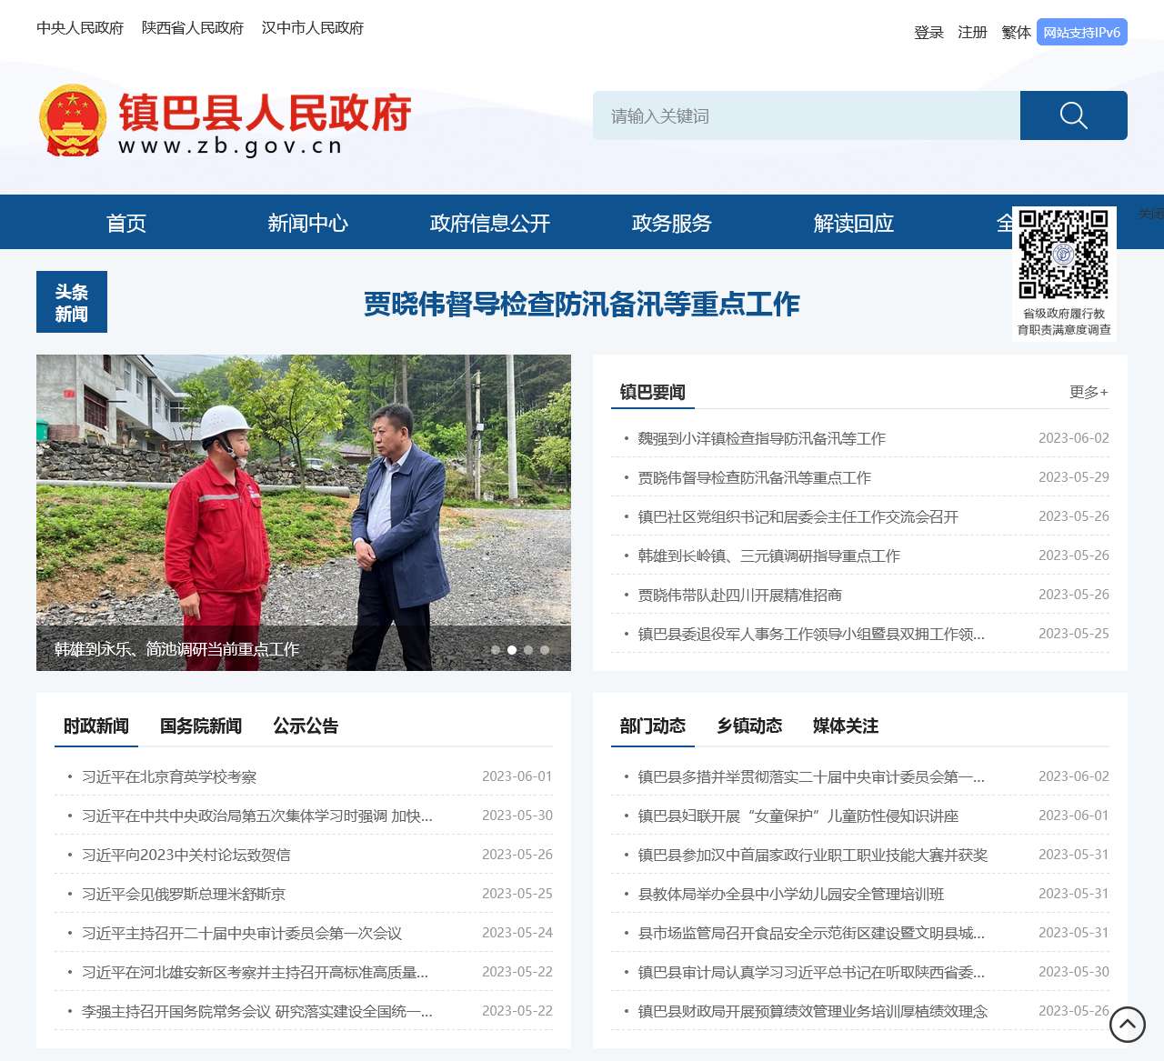1164x1061 pixels.
Task: Switch to the 乡镇动态 tab
Action: 749,726
